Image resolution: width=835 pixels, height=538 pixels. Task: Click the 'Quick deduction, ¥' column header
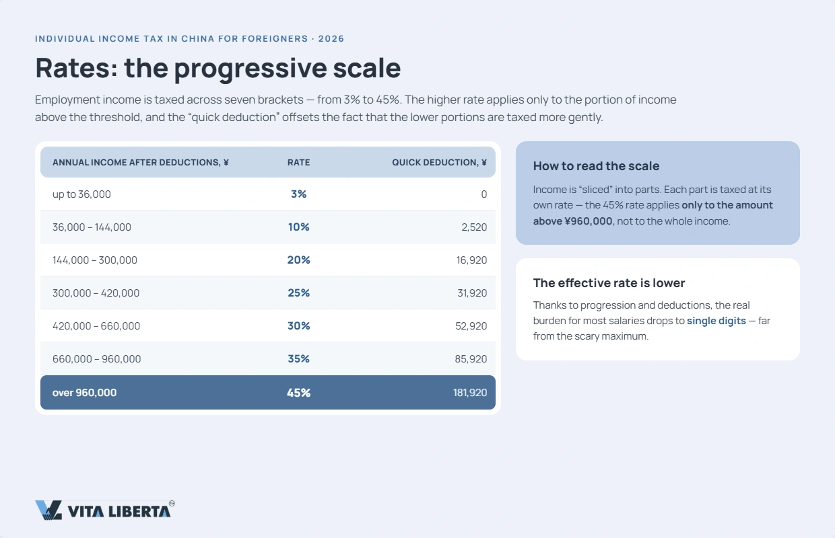[x=440, y=162]
